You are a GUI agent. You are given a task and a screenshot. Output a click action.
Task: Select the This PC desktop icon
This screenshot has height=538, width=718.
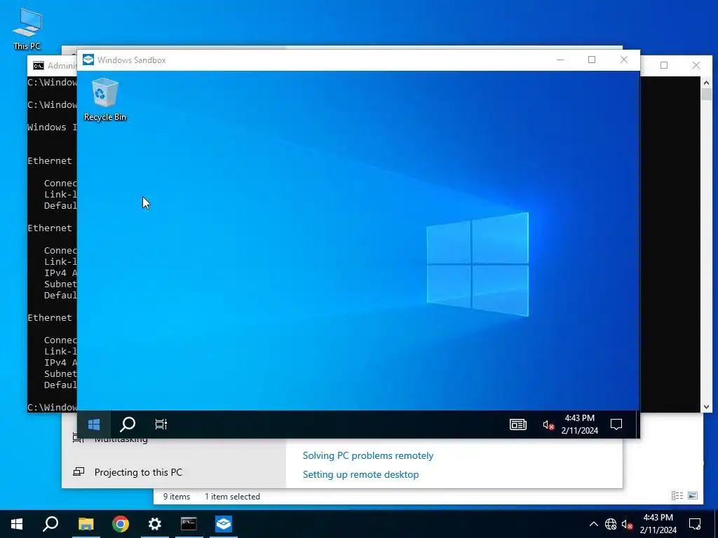pyautogui.click(x=27, y=29)
